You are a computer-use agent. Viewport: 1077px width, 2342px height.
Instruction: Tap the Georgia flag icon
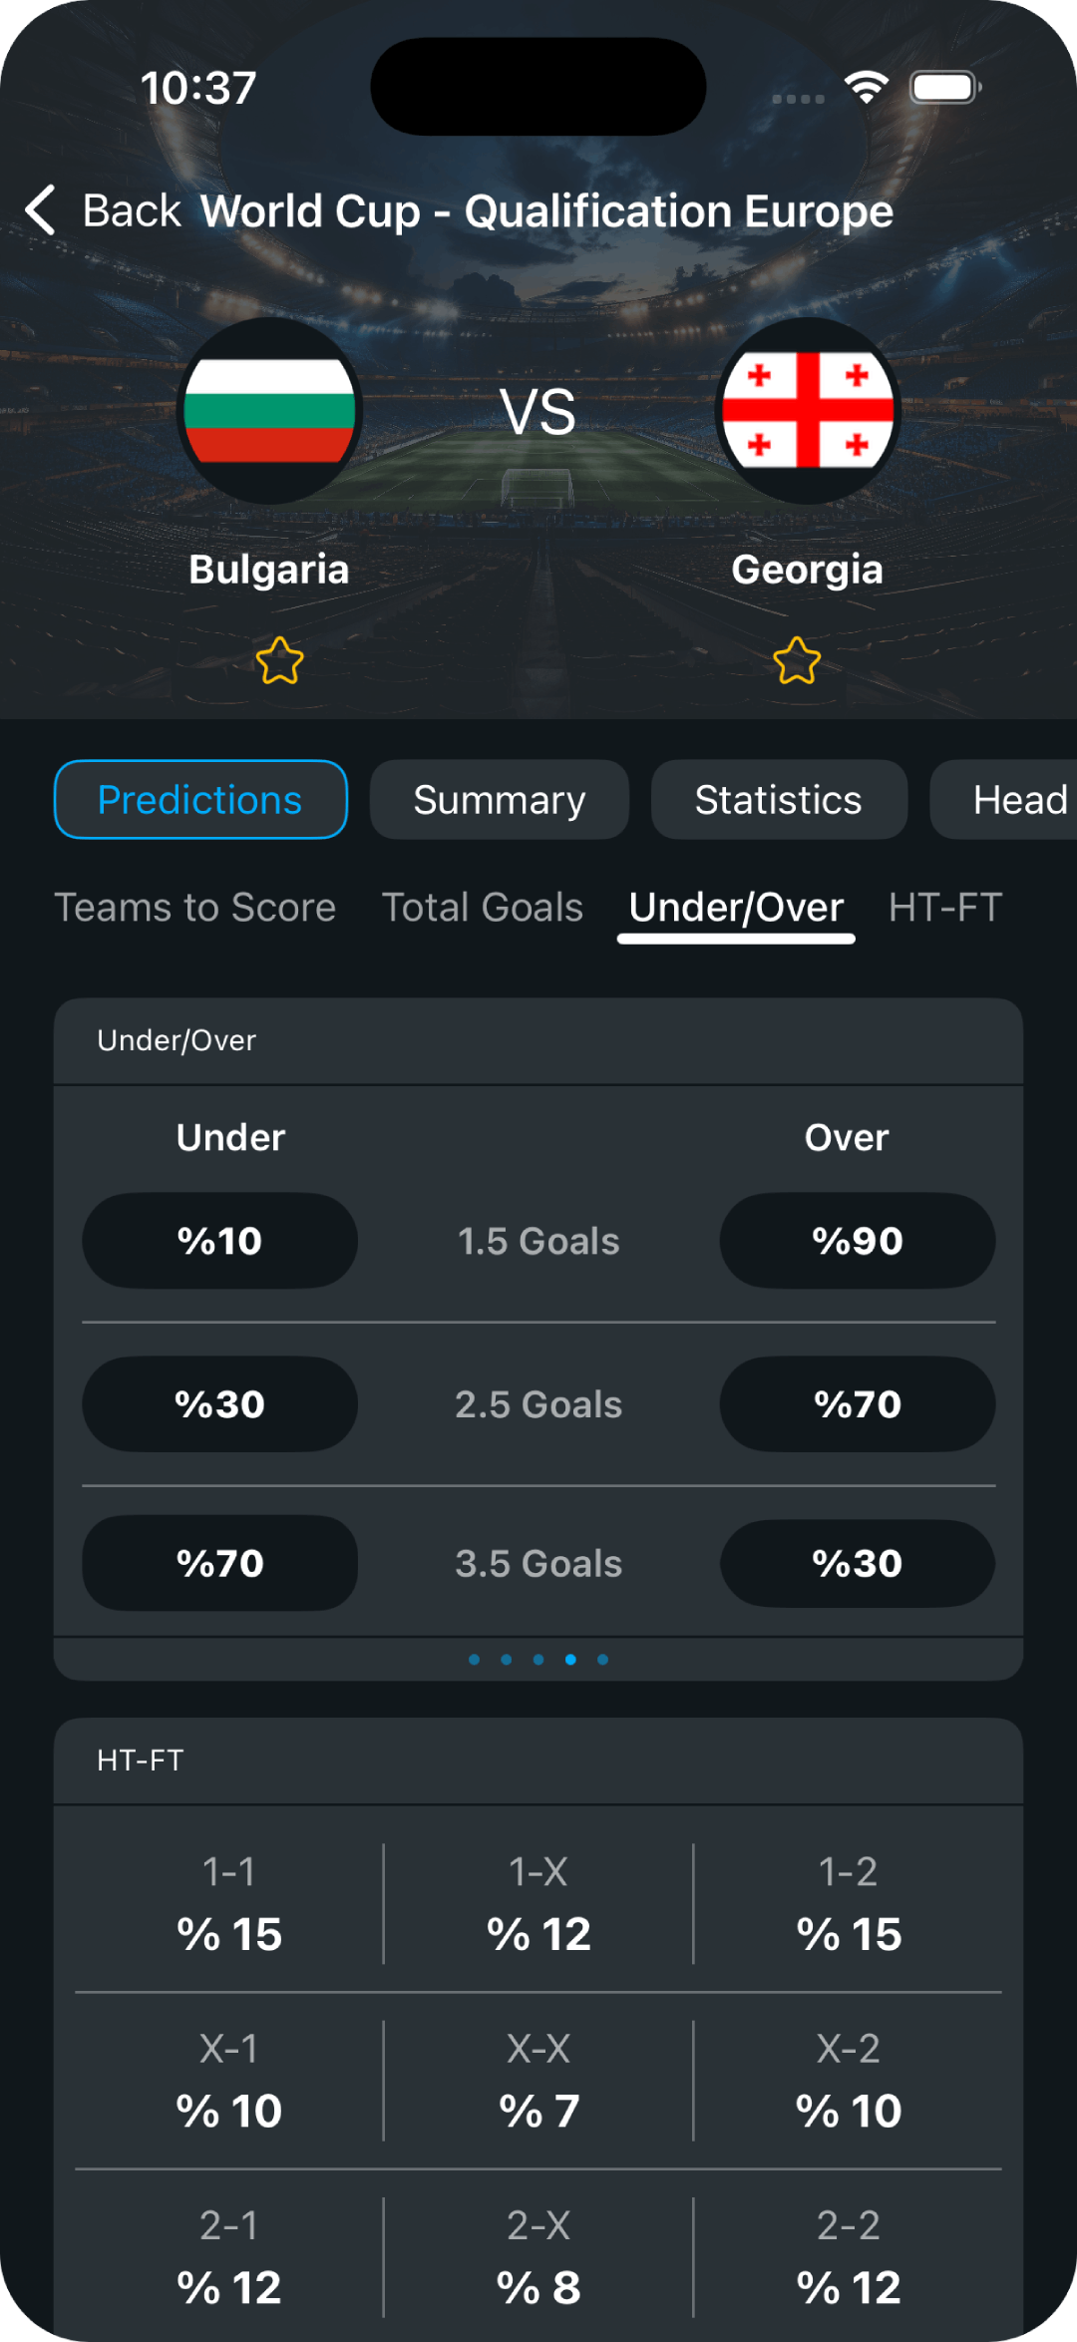pos(808,411)
